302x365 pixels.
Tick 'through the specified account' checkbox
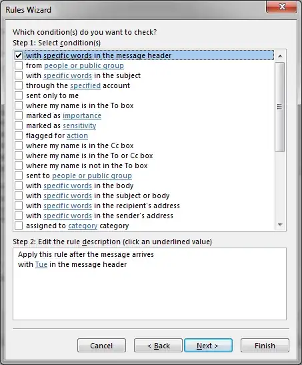pyautogui.click(x=19, y=85)
